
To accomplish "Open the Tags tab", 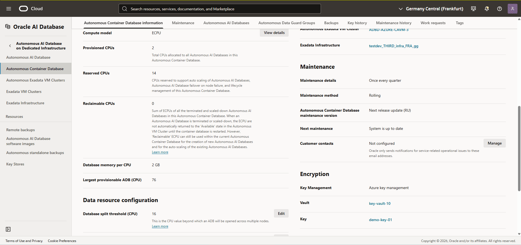I will [460, 23].
